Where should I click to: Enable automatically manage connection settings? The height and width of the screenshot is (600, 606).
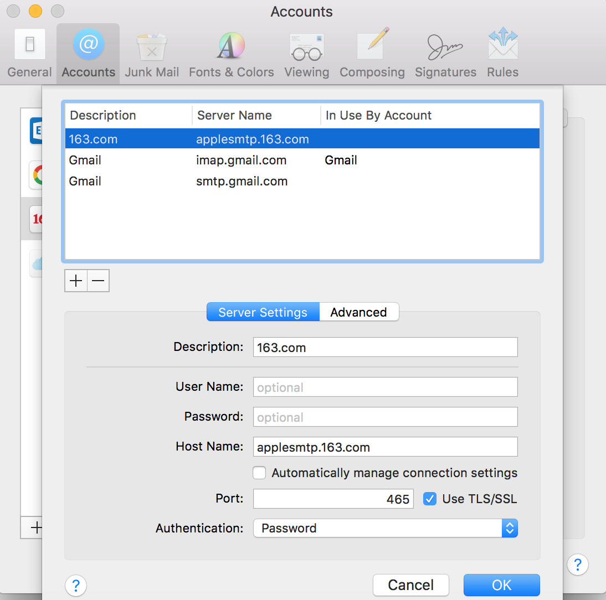click(259, 473)
